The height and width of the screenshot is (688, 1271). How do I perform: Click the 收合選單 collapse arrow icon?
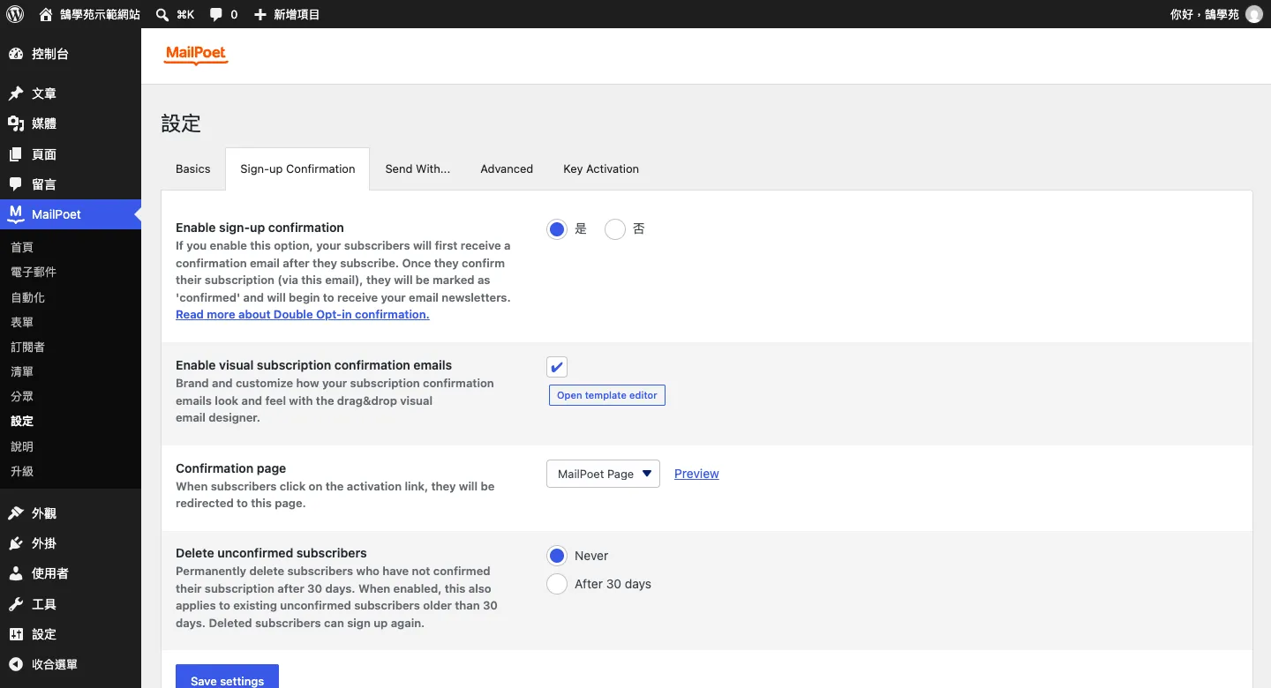16,664
